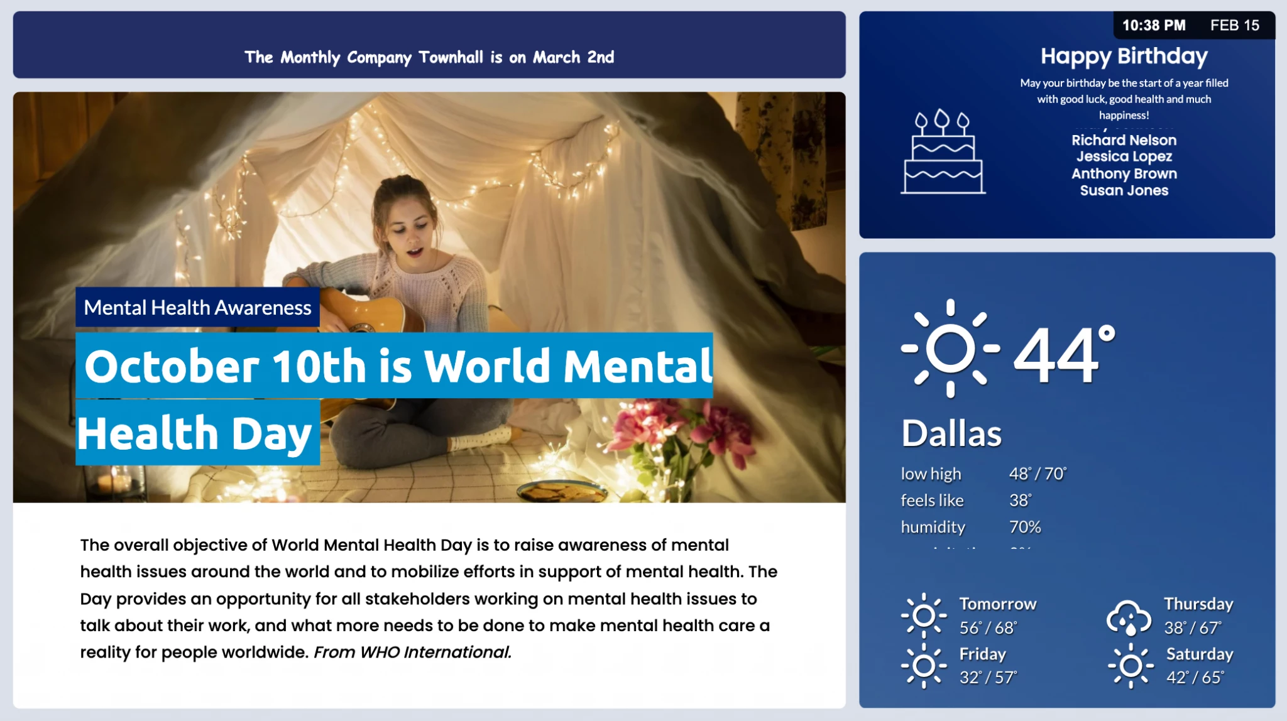The width and height of the screenshot is (1287, 721).
Task: Click the birthday cake icon
Action: point(943,152)
